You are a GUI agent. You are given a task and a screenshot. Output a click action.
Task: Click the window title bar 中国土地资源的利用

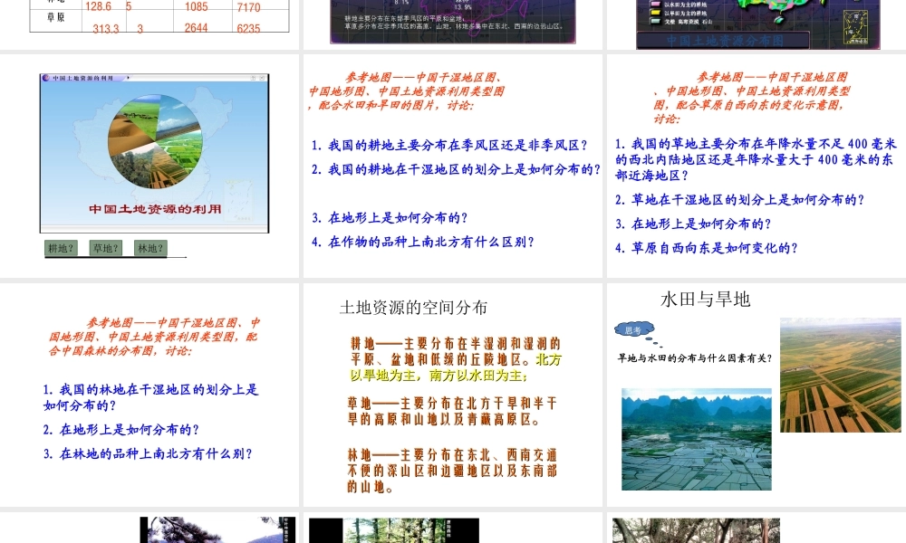pyautogui.click(x=154, y=77)
